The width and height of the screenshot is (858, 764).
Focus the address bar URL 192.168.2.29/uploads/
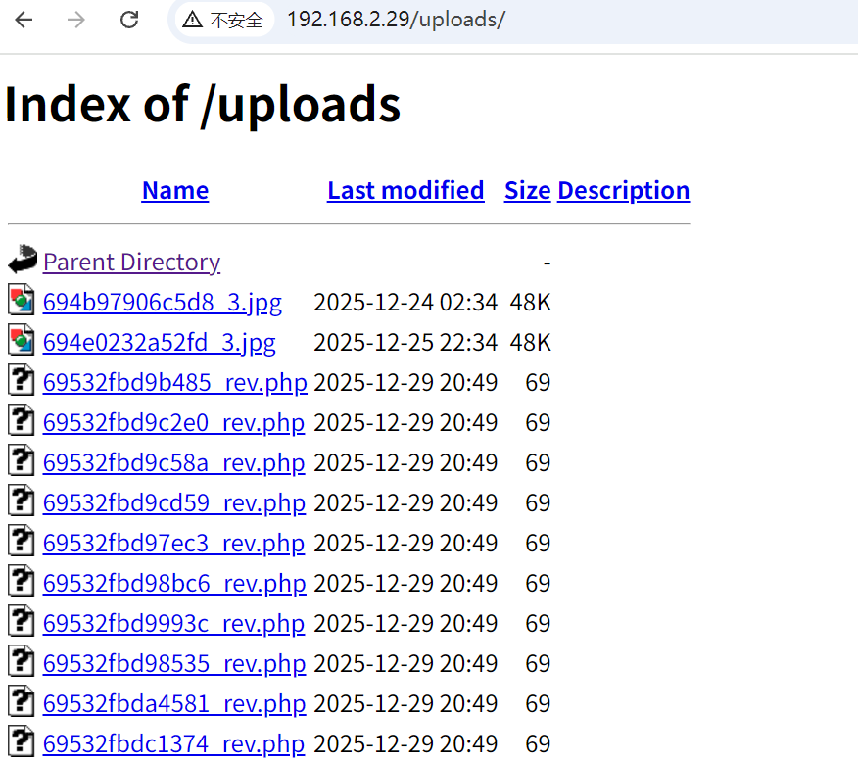click(396, 20)
